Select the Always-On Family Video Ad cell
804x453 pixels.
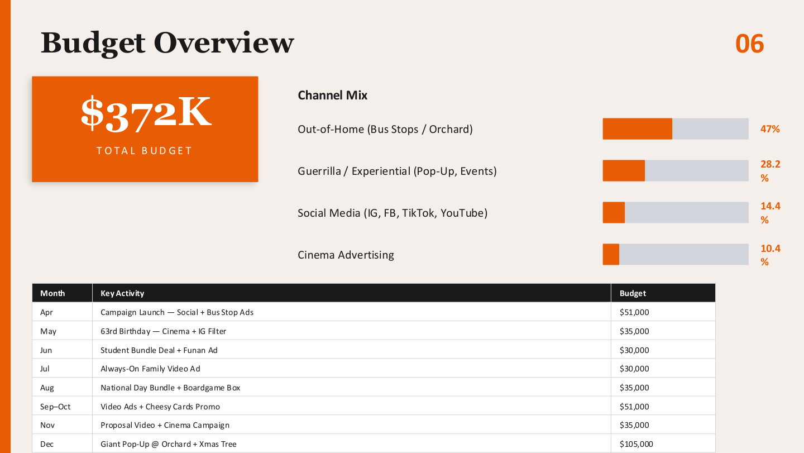[x=150, y=369]
